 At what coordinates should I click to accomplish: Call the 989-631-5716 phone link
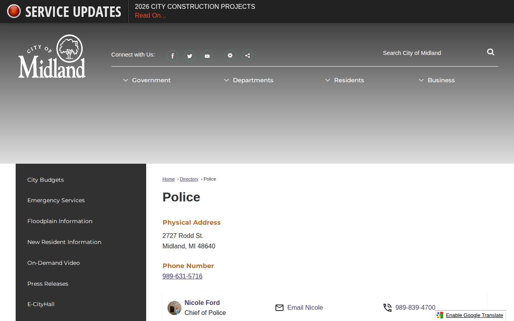coord(182,276)
